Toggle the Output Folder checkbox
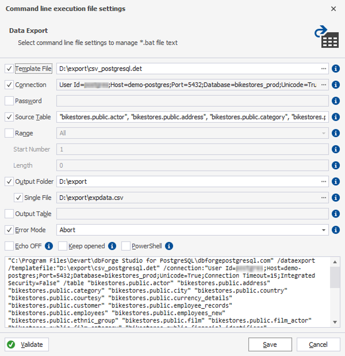 9,181
